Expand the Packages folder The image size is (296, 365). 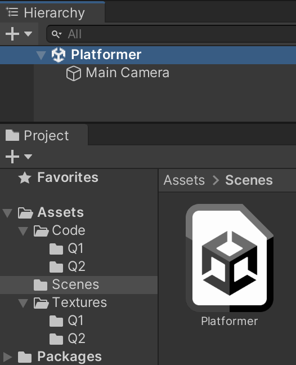click(7, 357)
